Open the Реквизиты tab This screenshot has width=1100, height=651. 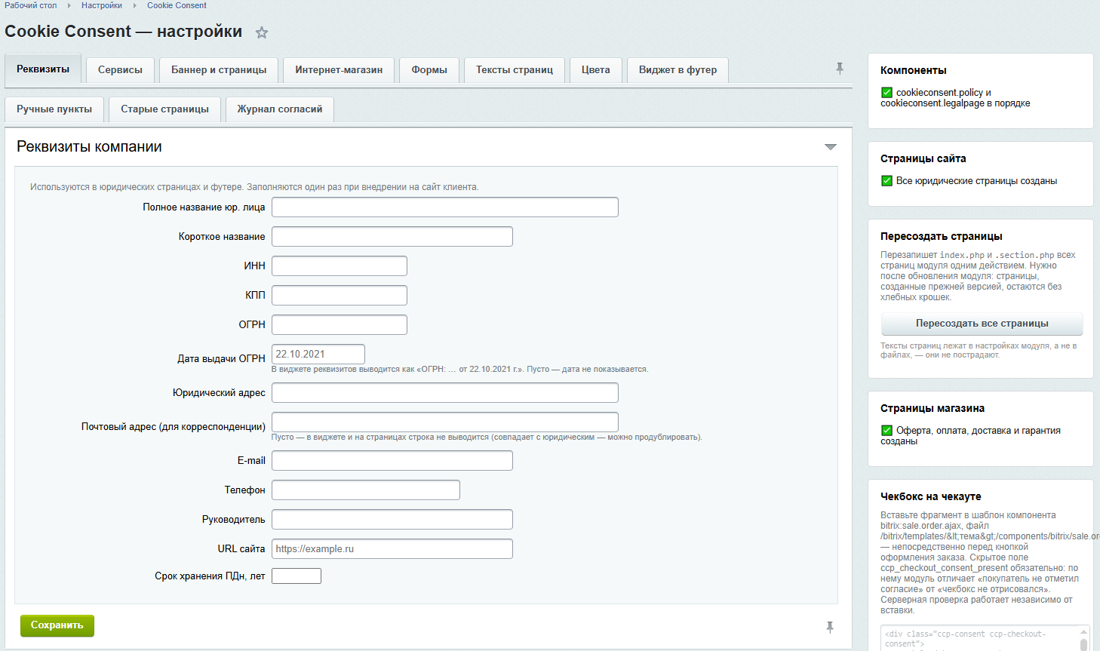click(x=43, y=69)
